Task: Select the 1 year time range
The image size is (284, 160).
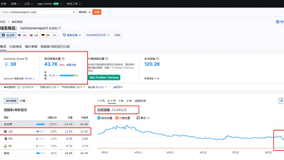Action: coord(121,101)
